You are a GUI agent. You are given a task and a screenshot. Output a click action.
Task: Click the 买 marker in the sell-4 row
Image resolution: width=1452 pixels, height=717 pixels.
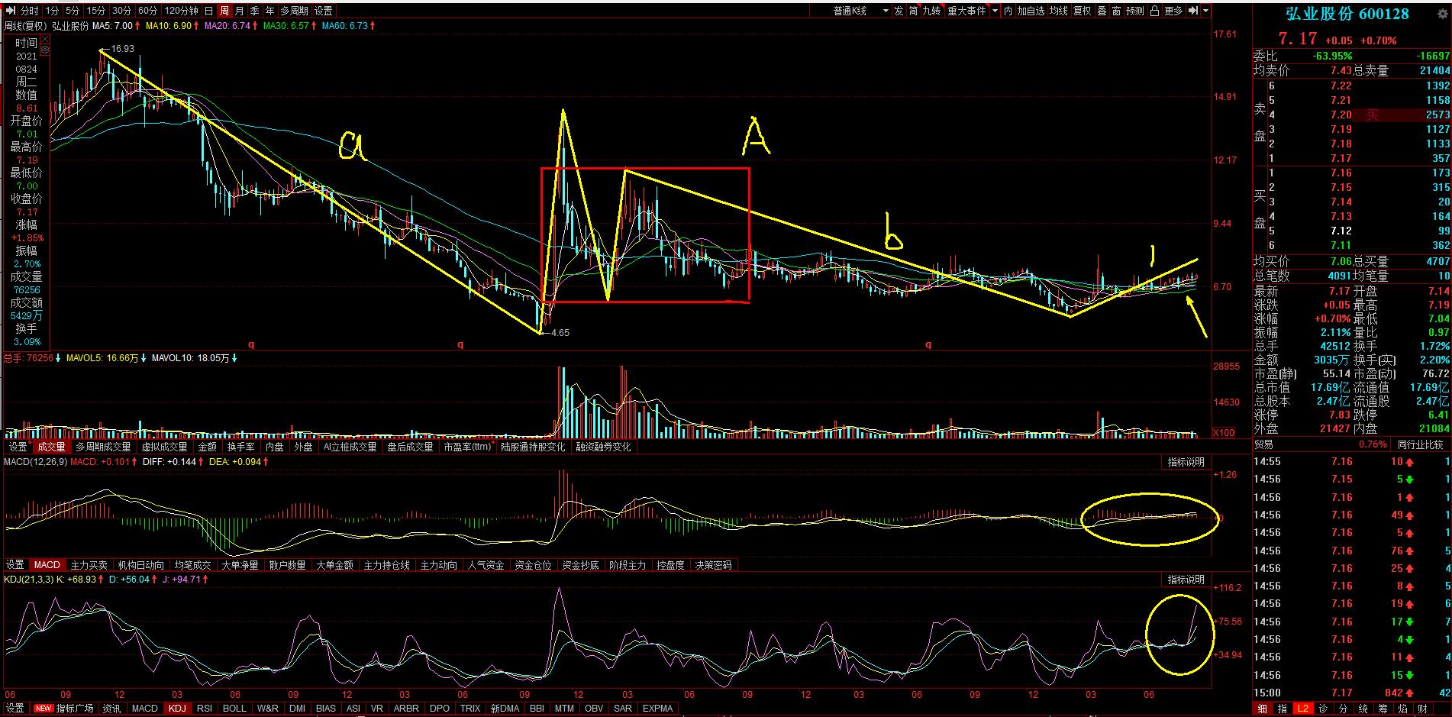tap(1372, 115)
